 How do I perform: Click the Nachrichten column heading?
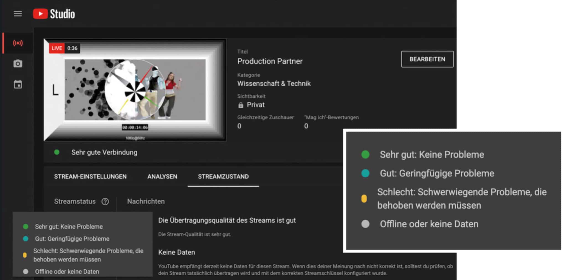pyautogui.click(x=146, y=202)
